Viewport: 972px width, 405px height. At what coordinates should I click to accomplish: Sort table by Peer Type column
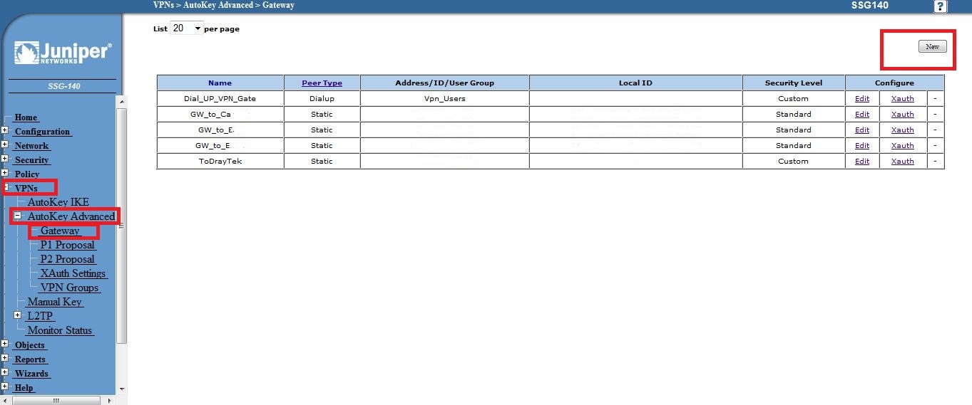[322, 83]
